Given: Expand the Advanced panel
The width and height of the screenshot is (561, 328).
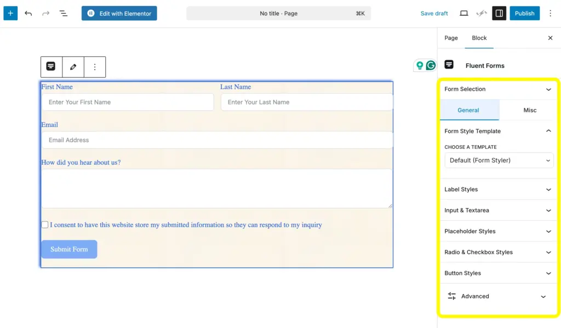Looking at the screenshot, I should coord(498,296).
